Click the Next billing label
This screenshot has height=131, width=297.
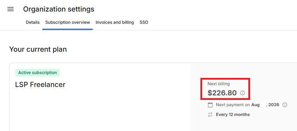tap(218, 84)
